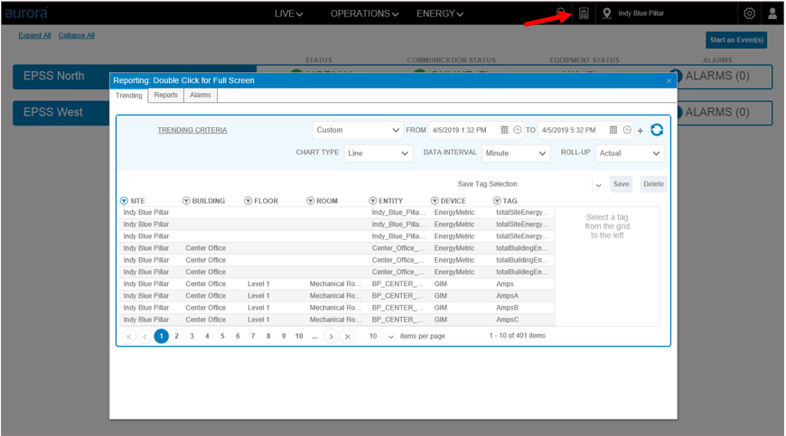Open the Custom time range dropdown

(358, 130)
